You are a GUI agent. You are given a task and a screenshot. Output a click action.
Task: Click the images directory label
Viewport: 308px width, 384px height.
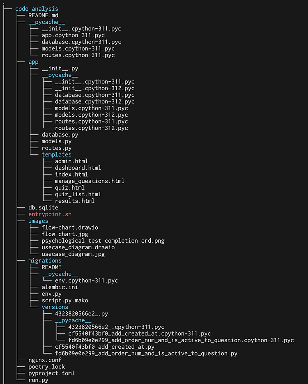[x=38, y=221]
